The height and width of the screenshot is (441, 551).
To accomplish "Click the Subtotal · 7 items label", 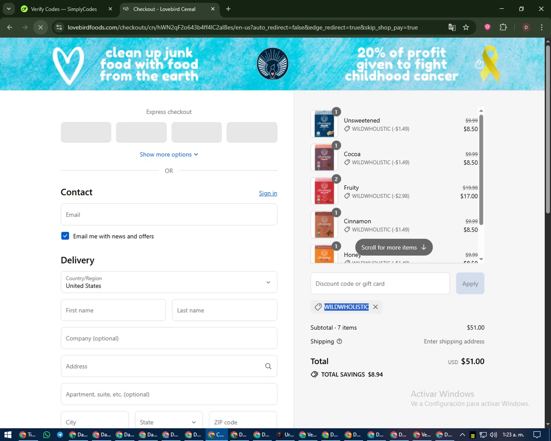I will pyautogui.click(x=334, y=327).
